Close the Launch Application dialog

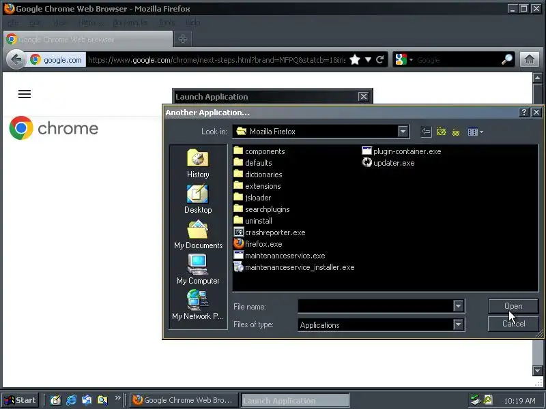click(363, 96)
